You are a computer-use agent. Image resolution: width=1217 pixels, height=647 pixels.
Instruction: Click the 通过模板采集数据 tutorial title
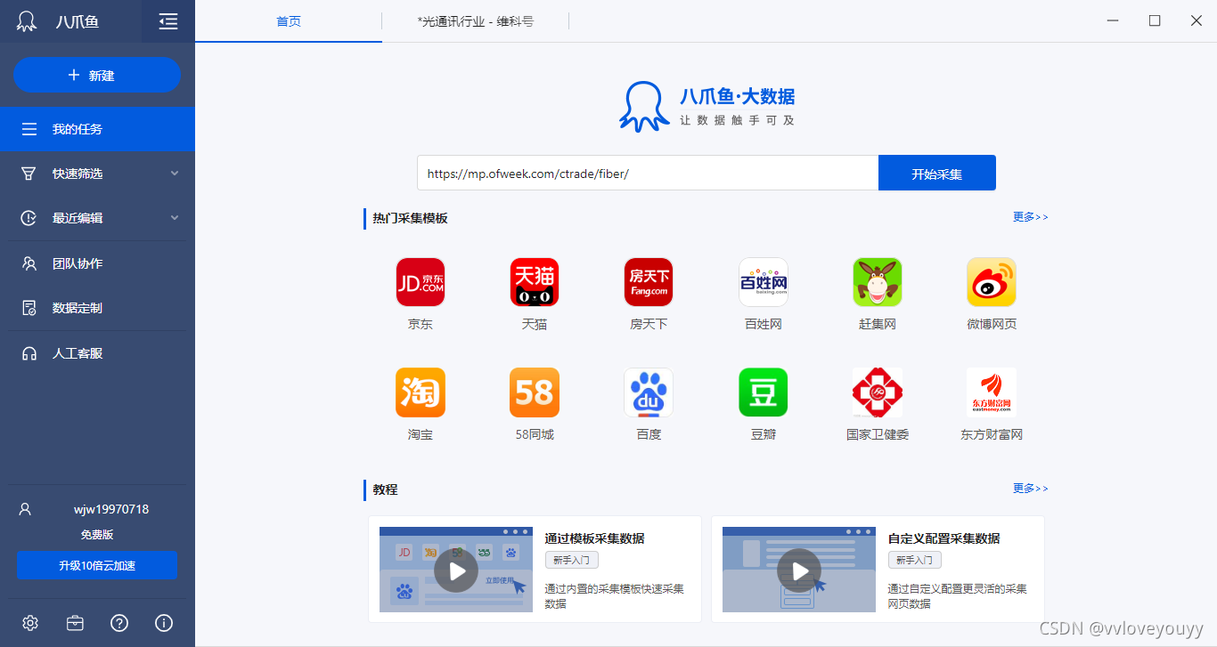point(594,538)
